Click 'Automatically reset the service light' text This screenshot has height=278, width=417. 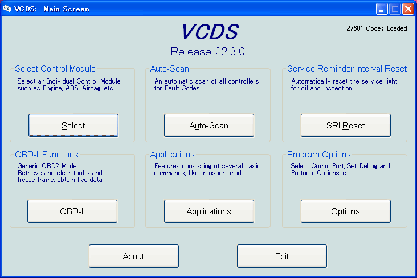pyautogui.click(x=344, y=81)
